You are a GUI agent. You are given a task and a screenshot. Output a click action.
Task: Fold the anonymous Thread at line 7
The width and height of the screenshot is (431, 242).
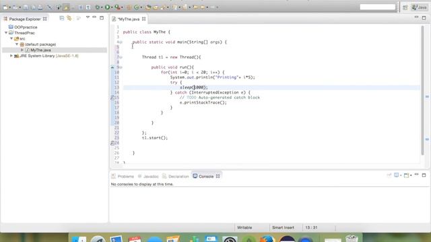(121, 57)
